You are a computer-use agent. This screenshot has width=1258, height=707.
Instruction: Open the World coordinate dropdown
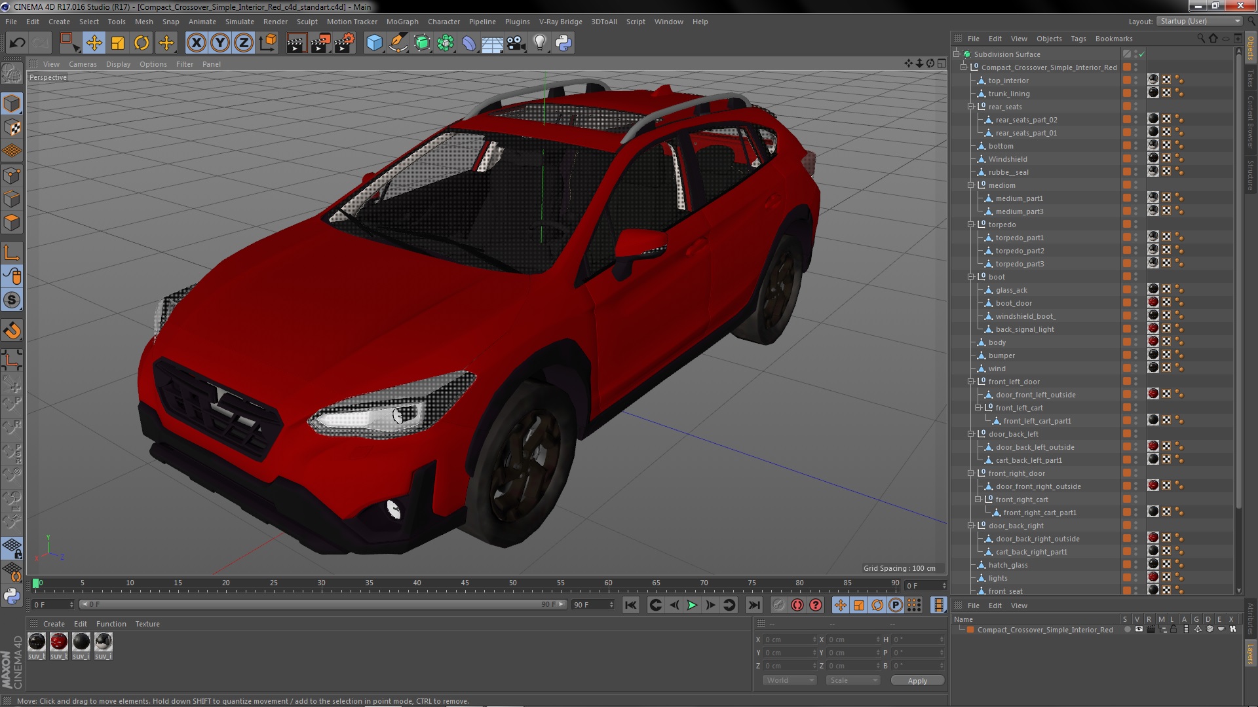coord(790,681)
